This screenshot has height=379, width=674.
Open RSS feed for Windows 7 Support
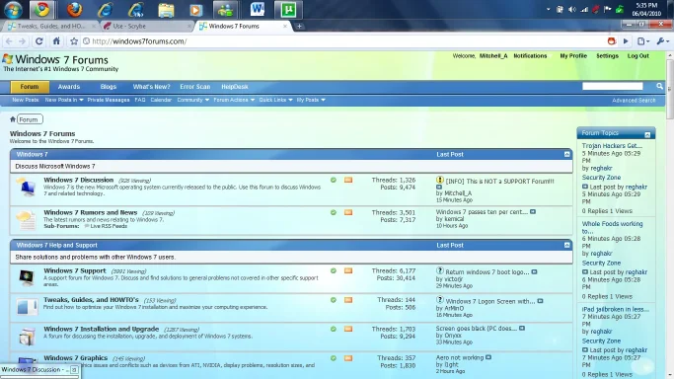pyautogui.click(x=348, y=270)
